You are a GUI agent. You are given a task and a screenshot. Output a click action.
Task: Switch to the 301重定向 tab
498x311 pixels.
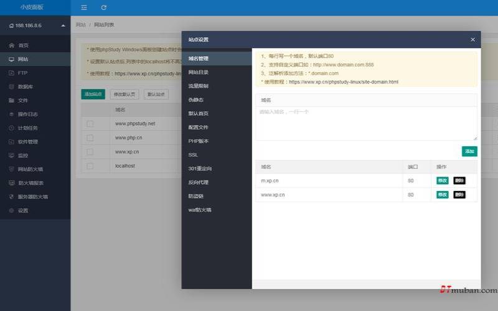click(217, 169)
